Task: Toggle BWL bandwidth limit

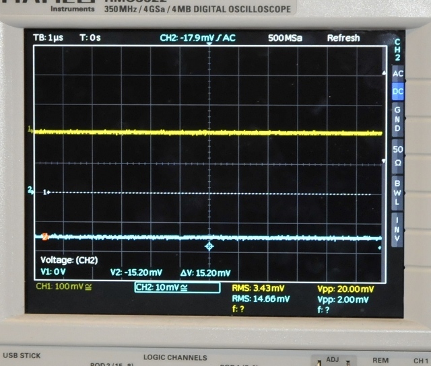Action: pyautogui.click(x=397, y=192)
